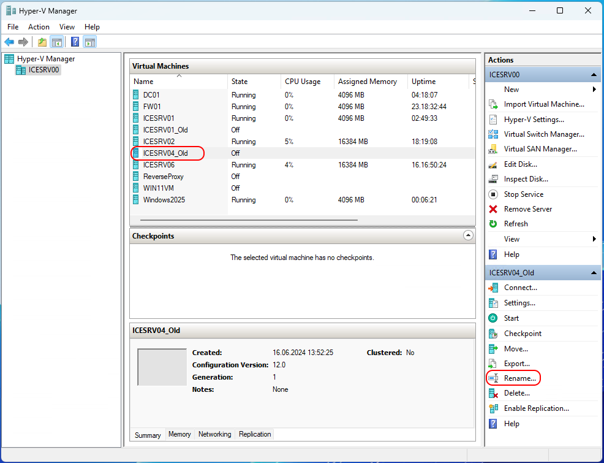Select the Summary tab
604x463 pixels.
pos(148,435)
